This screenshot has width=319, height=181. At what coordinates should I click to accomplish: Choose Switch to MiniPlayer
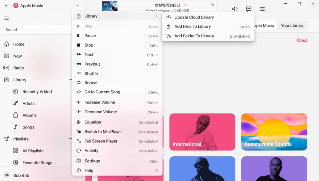(x=117, y=132)
